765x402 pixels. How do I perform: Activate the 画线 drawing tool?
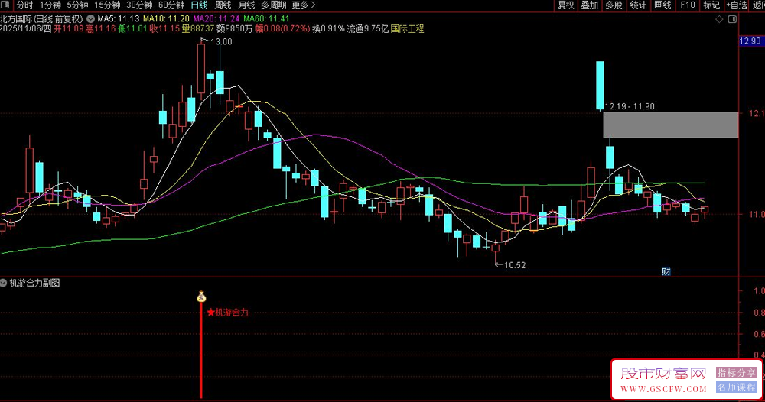662,5
